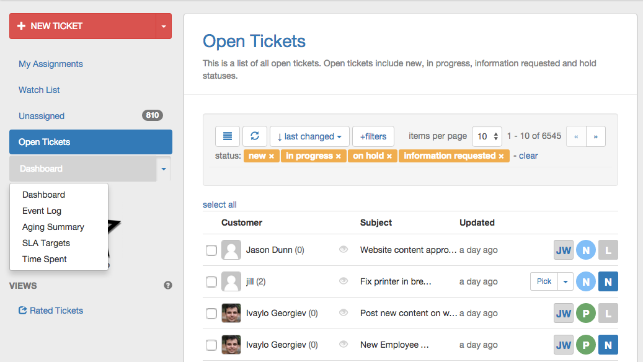The image size is (643, 362).
Task: Click the green P priority badge
Action: point(585,313)
